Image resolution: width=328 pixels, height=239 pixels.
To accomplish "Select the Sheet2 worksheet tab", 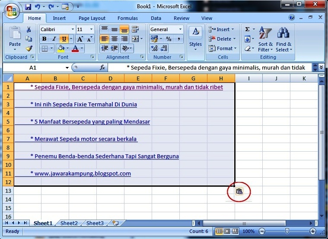I will (69, 223).
